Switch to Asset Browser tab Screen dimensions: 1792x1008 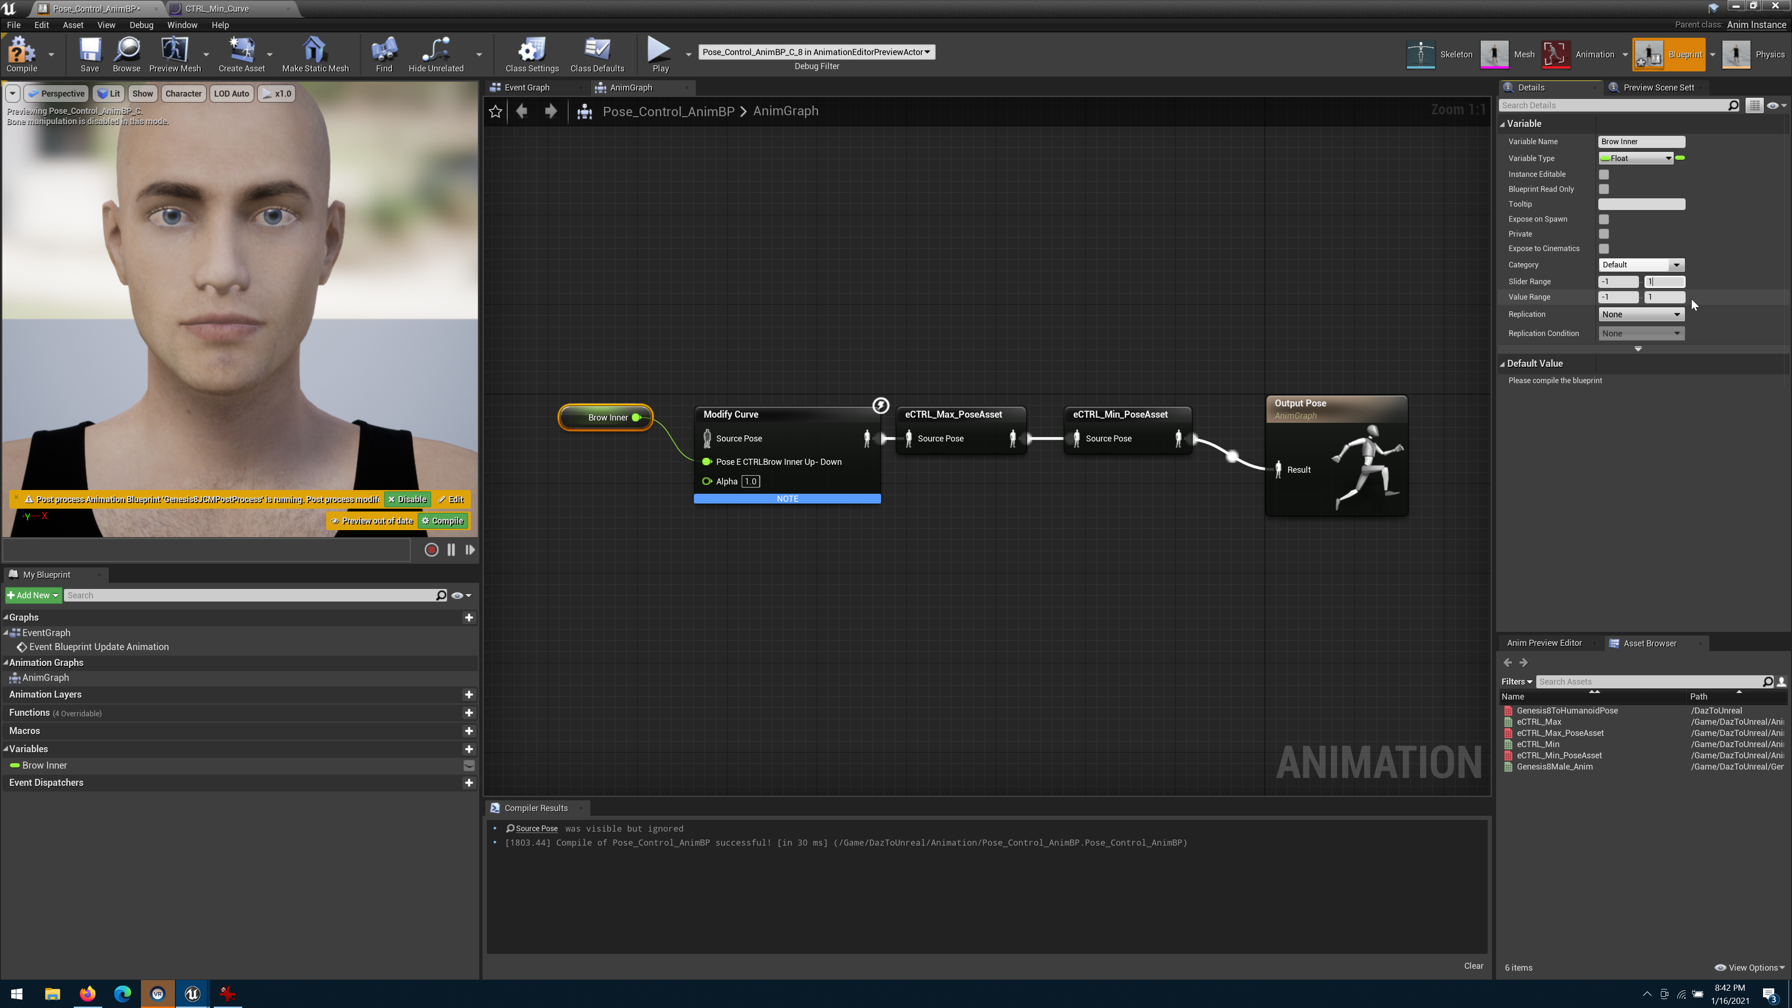pos(1651,643)
